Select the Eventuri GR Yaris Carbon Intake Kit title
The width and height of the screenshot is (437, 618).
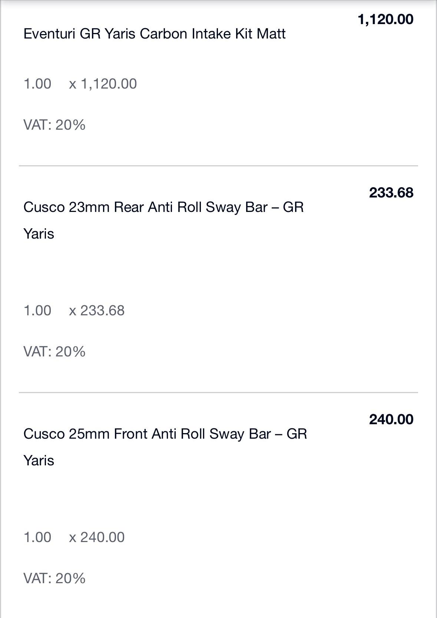point(155,34)
